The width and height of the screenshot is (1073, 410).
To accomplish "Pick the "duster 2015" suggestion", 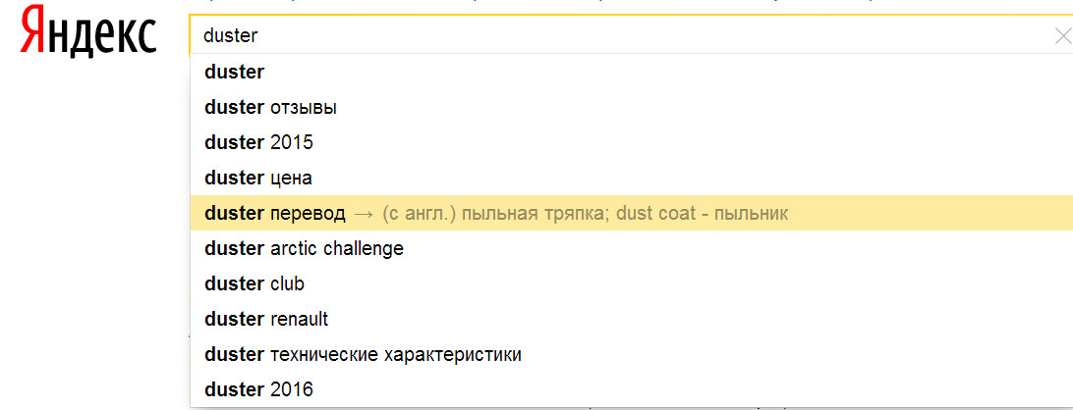I will tap(631, 143).
